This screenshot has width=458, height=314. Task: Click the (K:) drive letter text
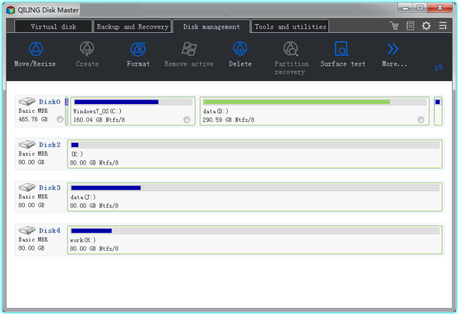(x=77, y=154)
